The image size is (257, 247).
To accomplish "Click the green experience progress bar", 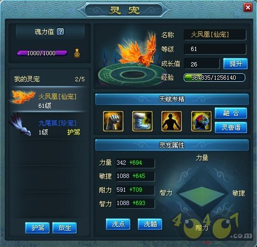I will pos(215,78).
